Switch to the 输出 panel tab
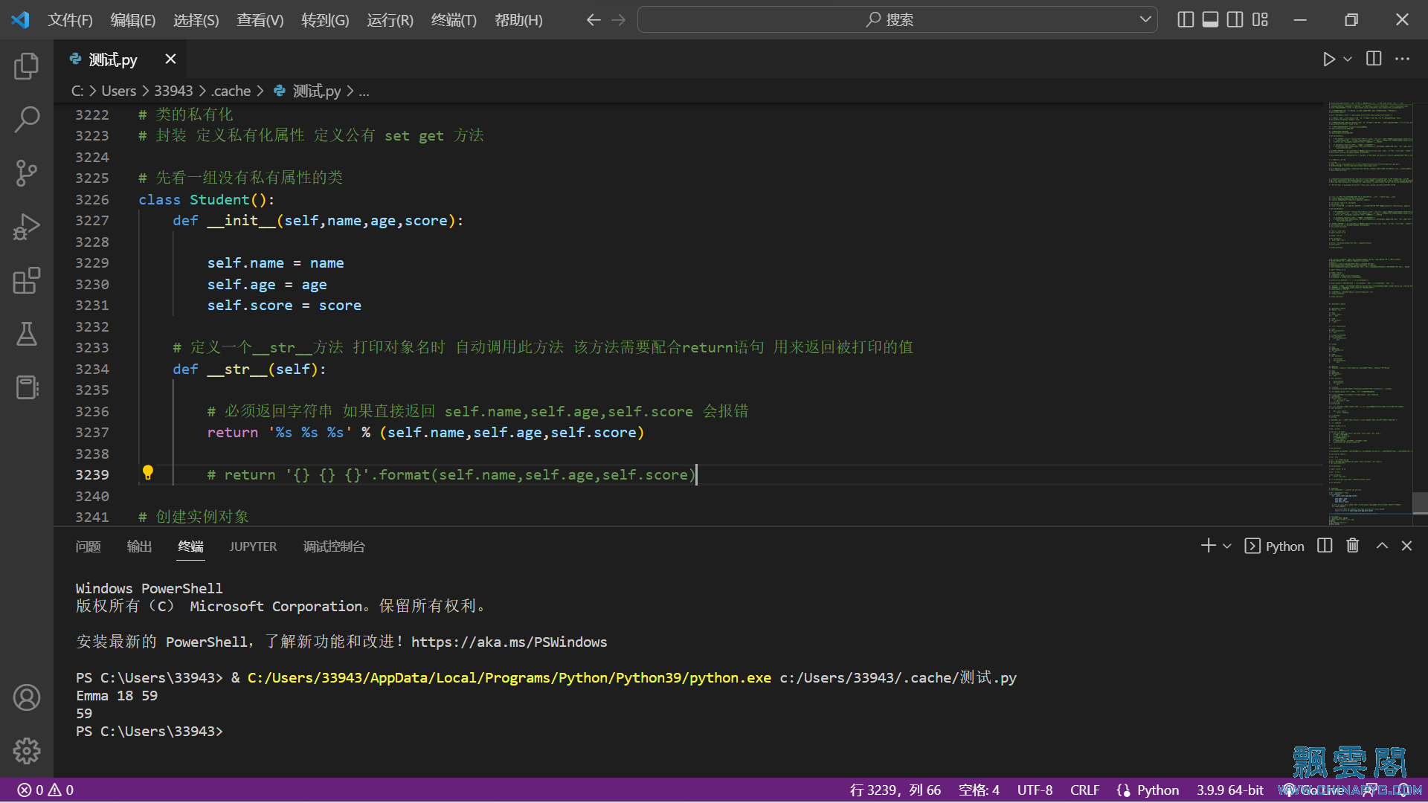This screenshot has width=1428, height=803. click(x=139, y=546)
